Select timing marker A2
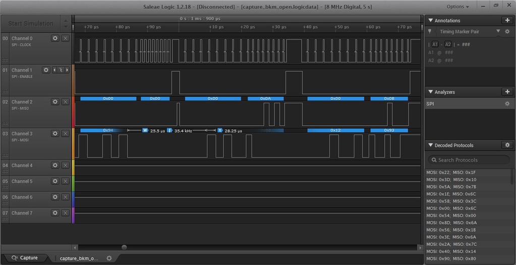516x265 pixels. pos(448,44)
